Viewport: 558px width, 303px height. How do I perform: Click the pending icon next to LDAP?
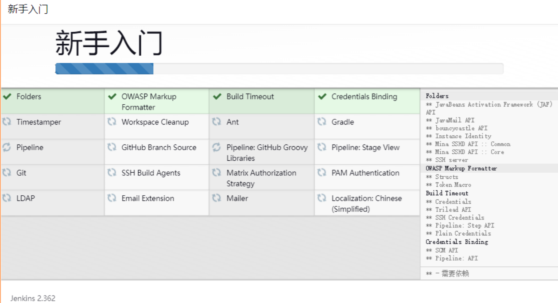7,198
